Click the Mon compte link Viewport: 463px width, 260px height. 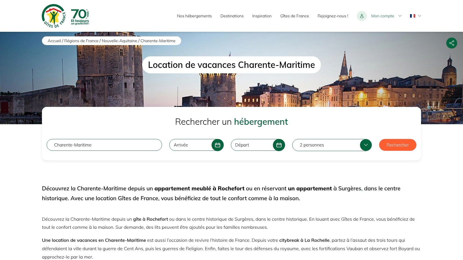pyautogui.click(x=383, y=16)
